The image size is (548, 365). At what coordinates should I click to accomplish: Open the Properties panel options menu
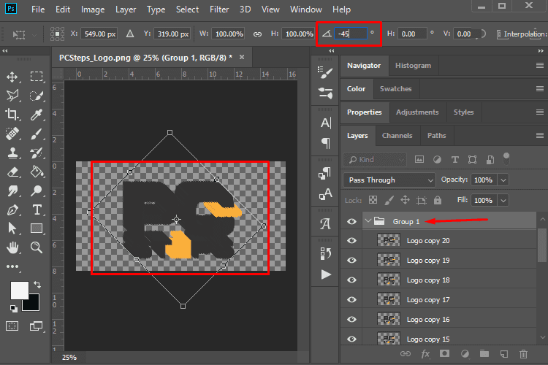pos(540,112)
